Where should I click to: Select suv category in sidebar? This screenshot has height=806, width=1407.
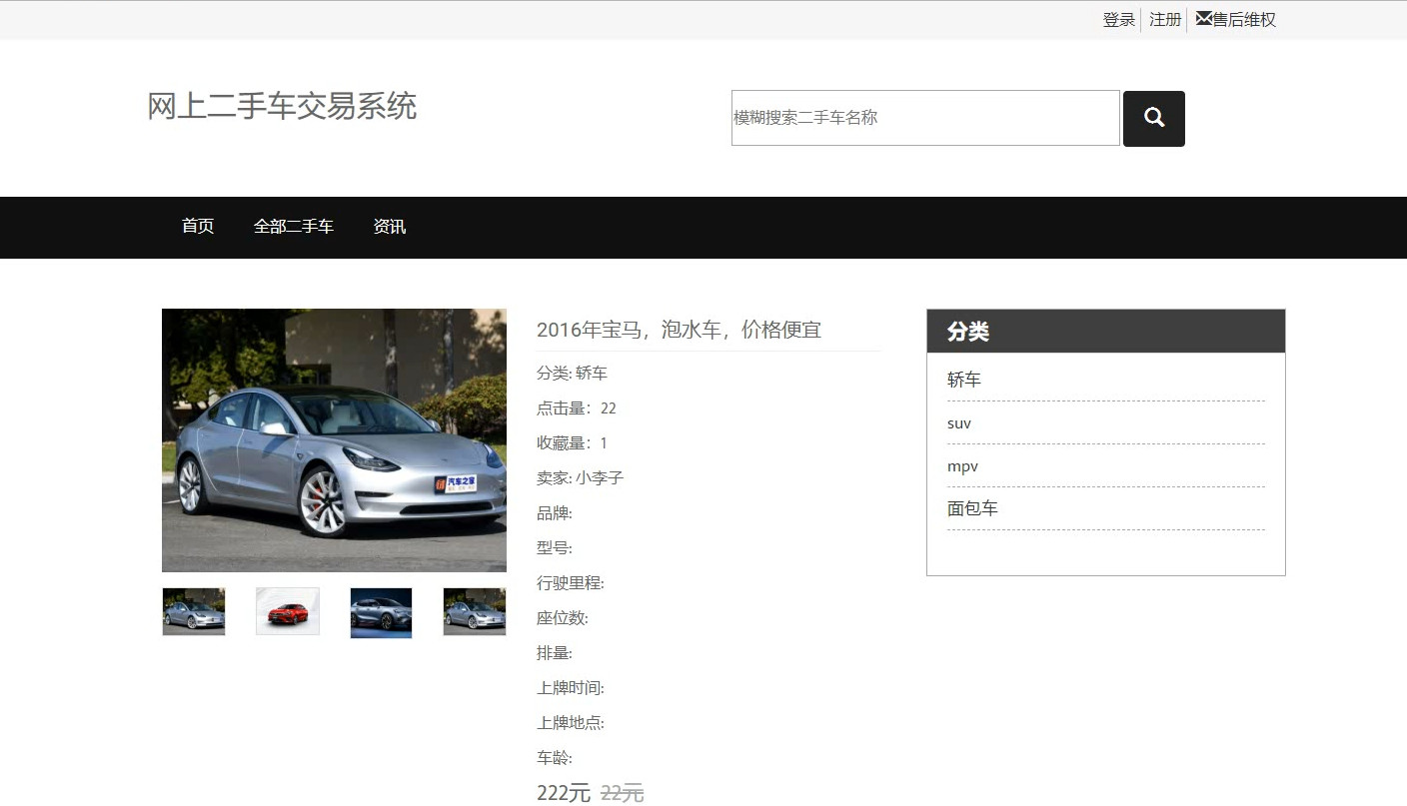959,423
